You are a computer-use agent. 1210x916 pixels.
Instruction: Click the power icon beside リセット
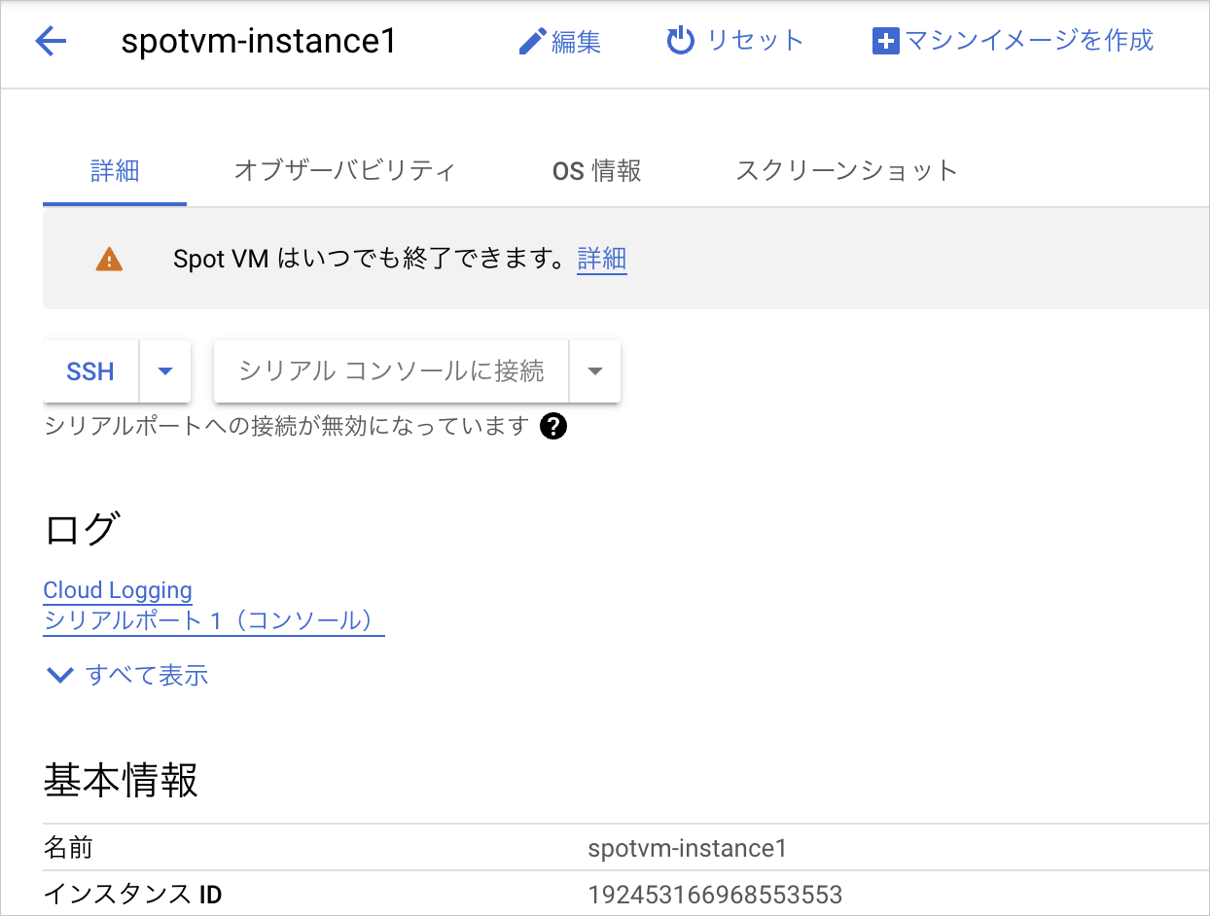[679, 40]
